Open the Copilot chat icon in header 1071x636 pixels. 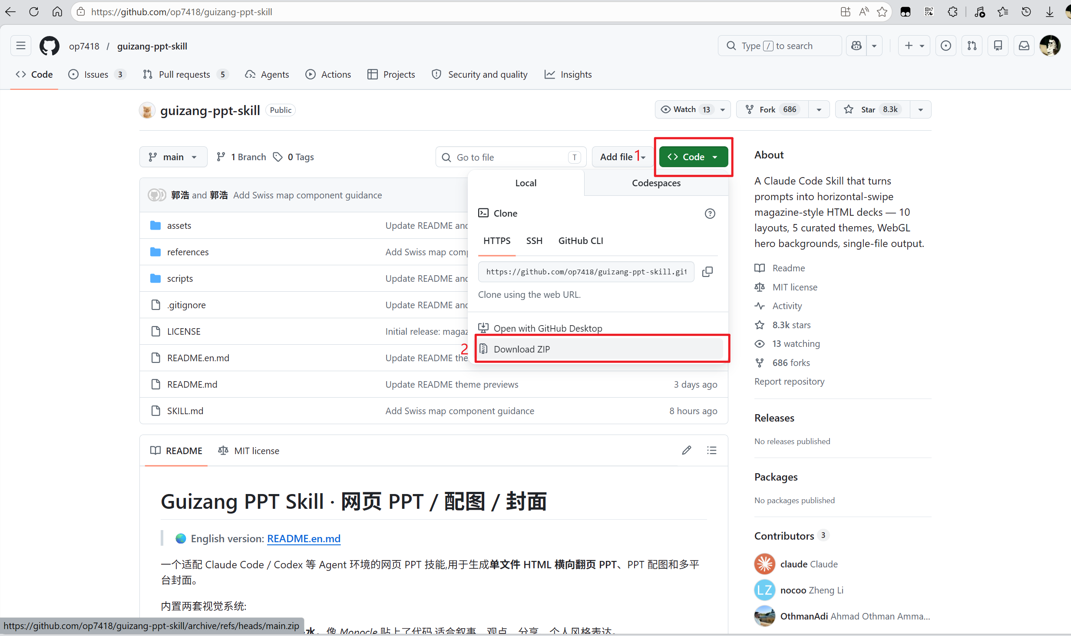[856, 46]
